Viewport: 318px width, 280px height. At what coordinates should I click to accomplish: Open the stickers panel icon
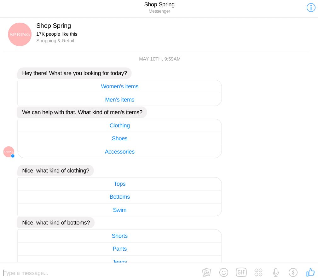(x=258, y=272)
